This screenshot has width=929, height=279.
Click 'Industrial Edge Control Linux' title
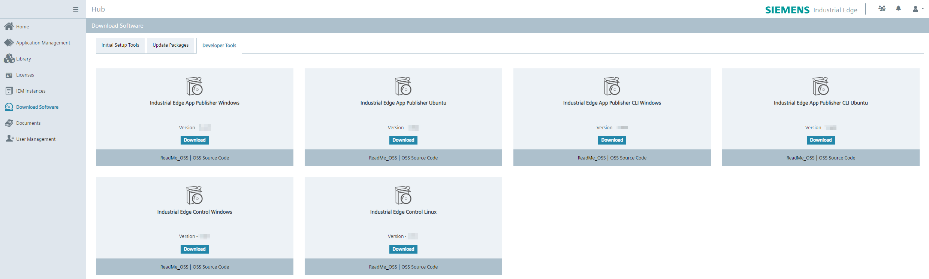403,212
